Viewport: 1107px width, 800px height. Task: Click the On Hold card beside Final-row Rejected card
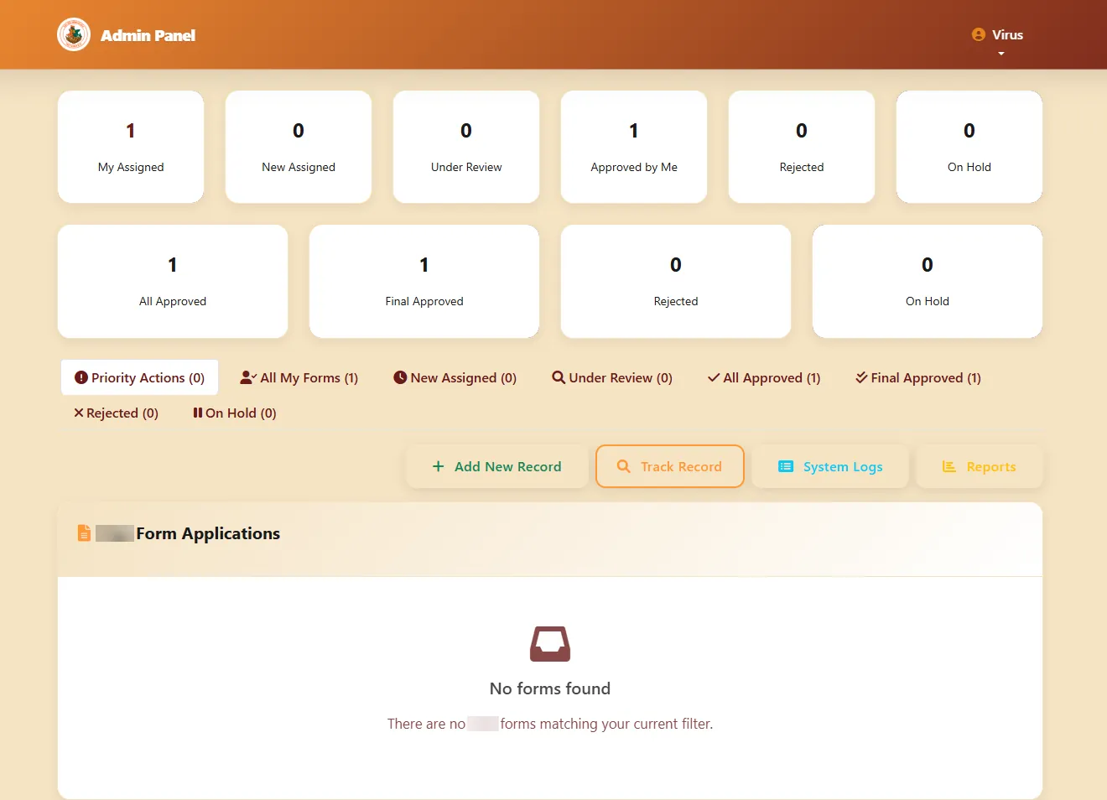(x=928, y=282)
